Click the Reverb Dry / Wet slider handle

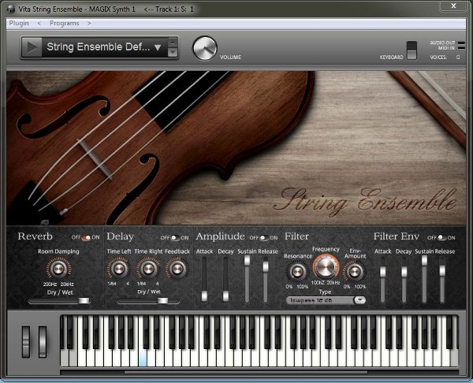coord(84,300)
